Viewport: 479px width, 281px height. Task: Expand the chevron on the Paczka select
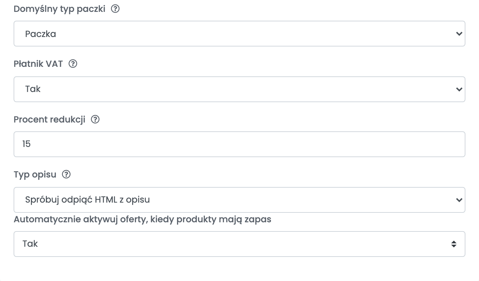point(459,34)
